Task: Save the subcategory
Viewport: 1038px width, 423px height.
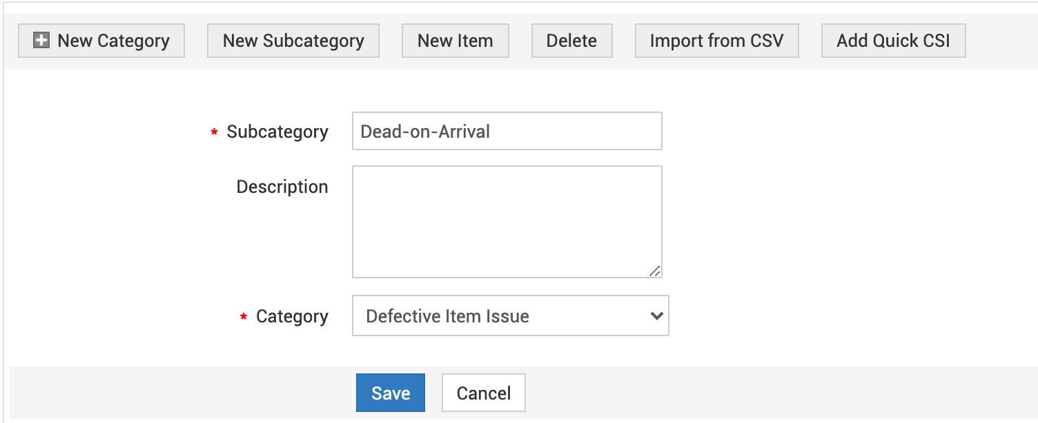Action: [391, 393]
